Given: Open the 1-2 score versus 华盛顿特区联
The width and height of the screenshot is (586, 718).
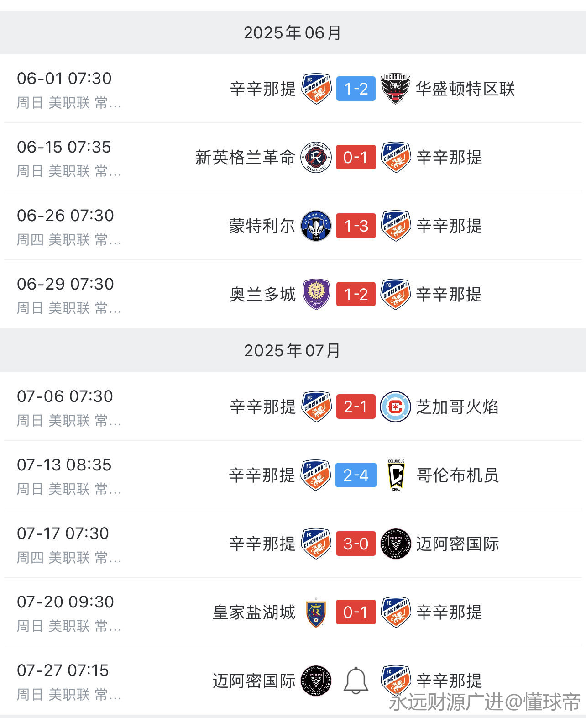Looking at the screenshot, I should [x=356, y=89].
